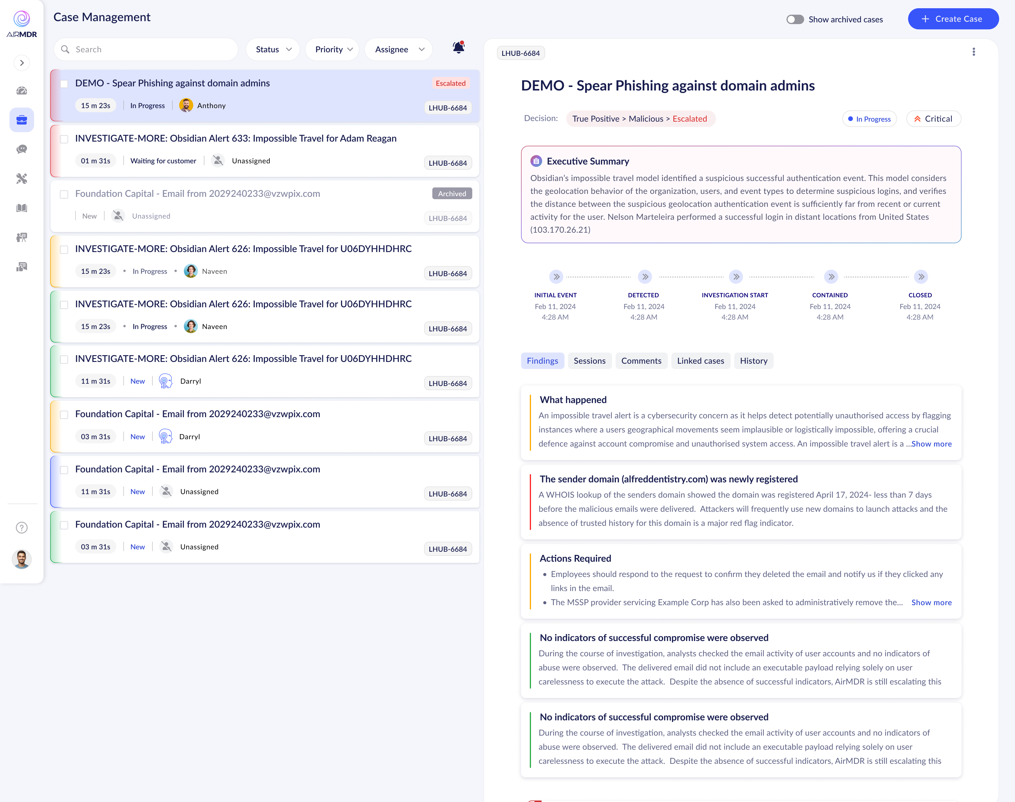Open the Status filter dropdown
The width and height of the screenshot is (1015, 802).
tap(273, 49)
